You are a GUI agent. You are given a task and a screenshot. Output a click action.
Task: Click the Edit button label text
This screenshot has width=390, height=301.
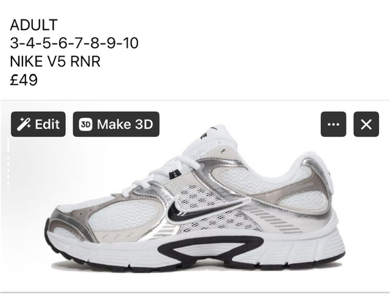click(x=48, y=124)
